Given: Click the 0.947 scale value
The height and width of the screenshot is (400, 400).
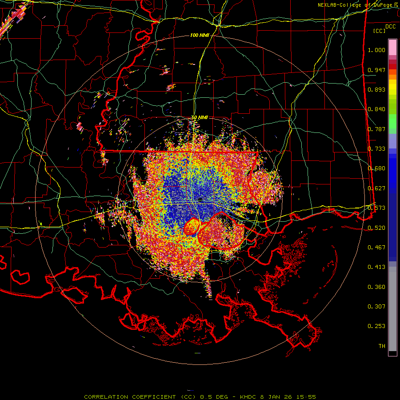Looking at the screenshot, I should click(376, 70).
